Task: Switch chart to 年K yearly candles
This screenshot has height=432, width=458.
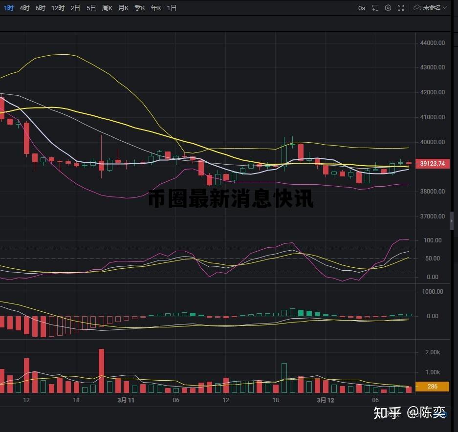Action: click(156, 8)
